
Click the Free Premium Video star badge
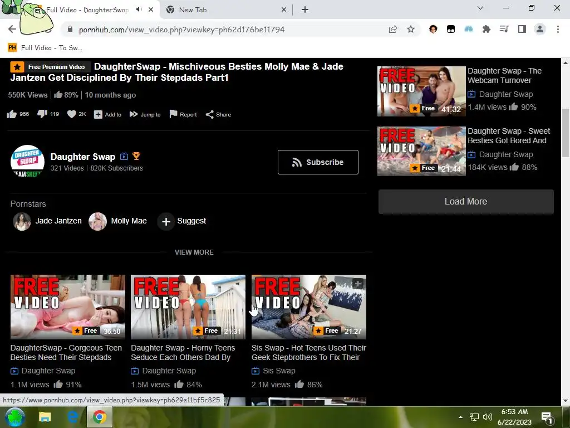51,67
